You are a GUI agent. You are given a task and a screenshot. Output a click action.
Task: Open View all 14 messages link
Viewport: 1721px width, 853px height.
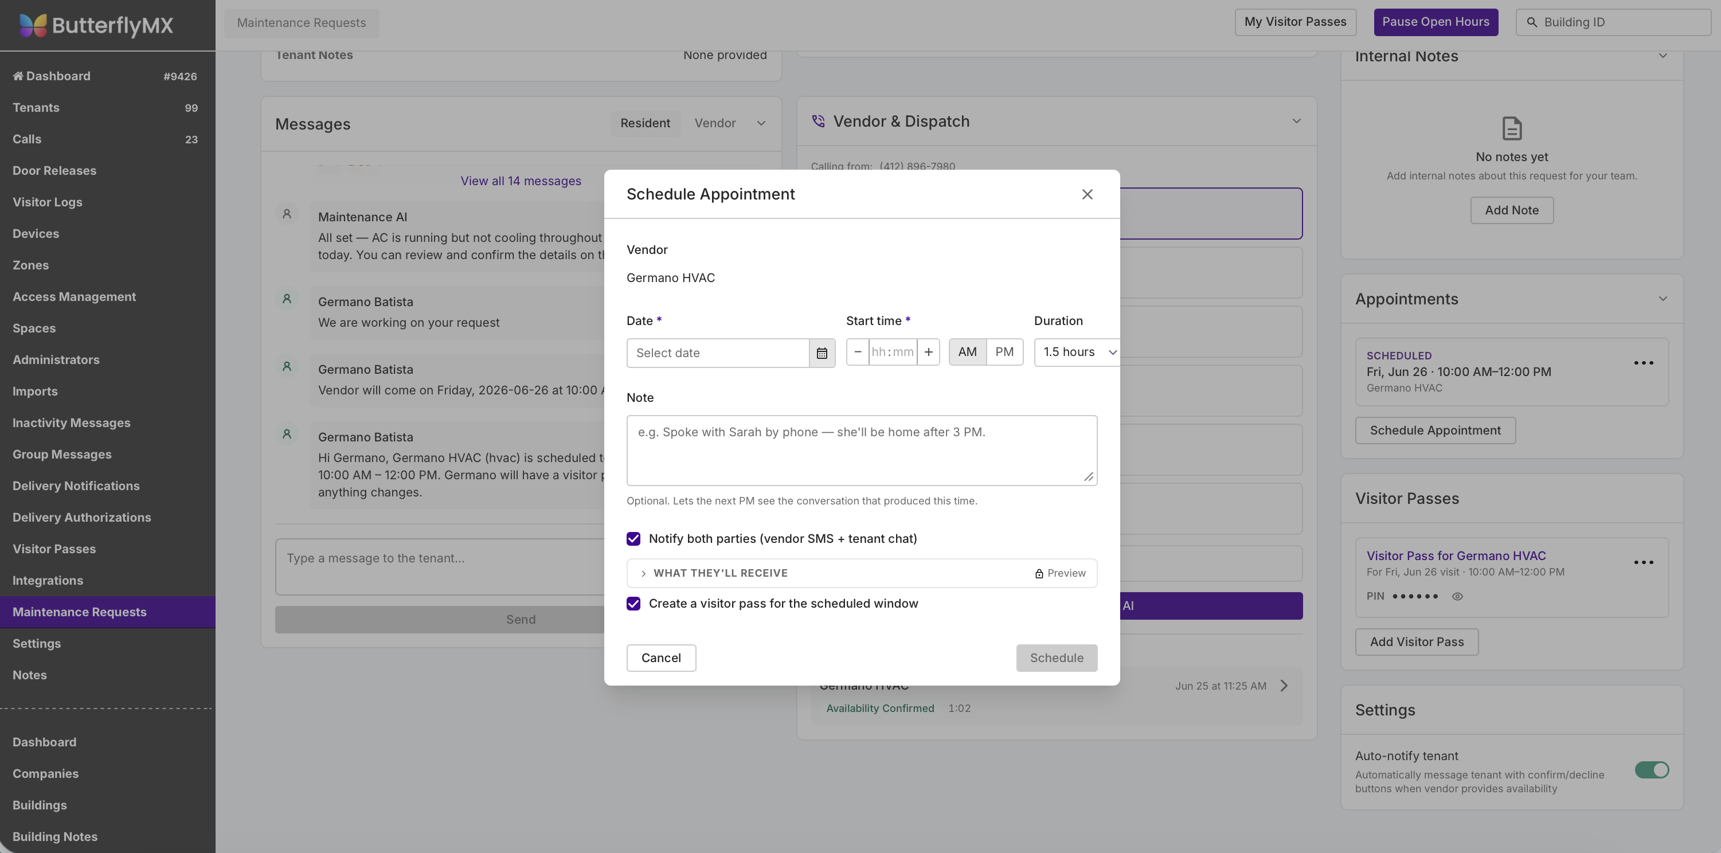521,181
